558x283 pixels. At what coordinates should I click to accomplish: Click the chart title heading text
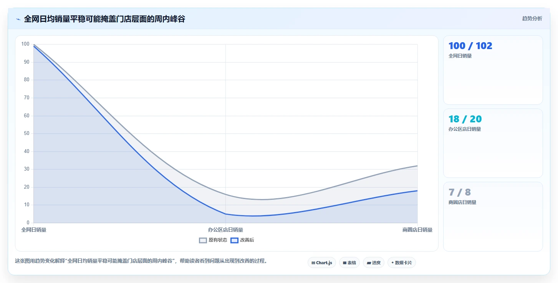tap(104, 19)
